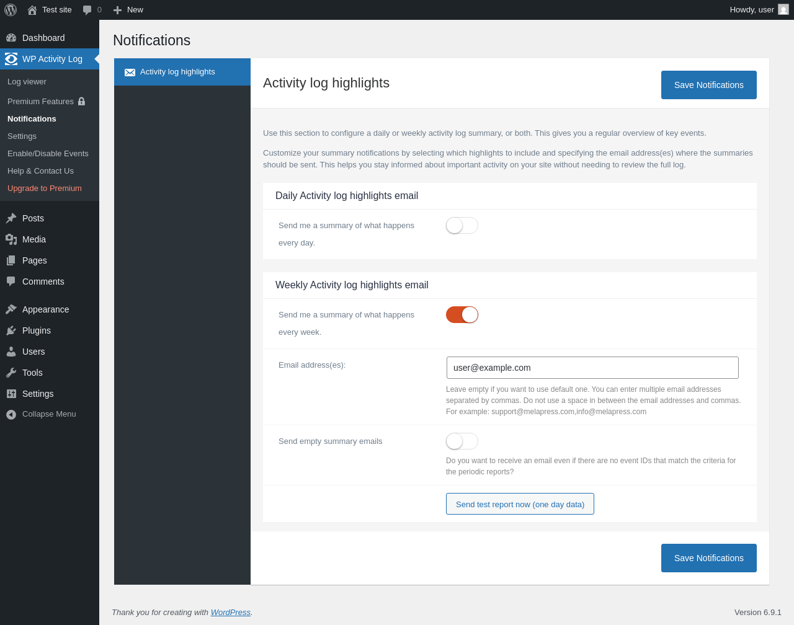Open Enable/Disable Events submenu item
Image resolution: width=794 pixels, height=625 pixels.
click(48, 154)
